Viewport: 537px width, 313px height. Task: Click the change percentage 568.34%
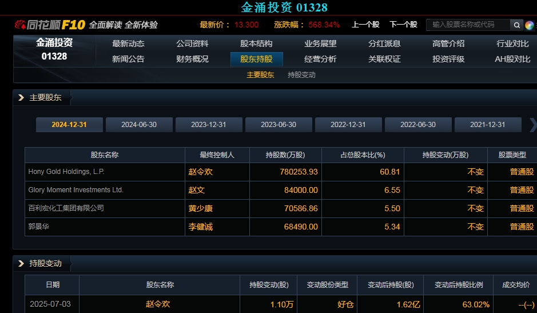point(324,25)
